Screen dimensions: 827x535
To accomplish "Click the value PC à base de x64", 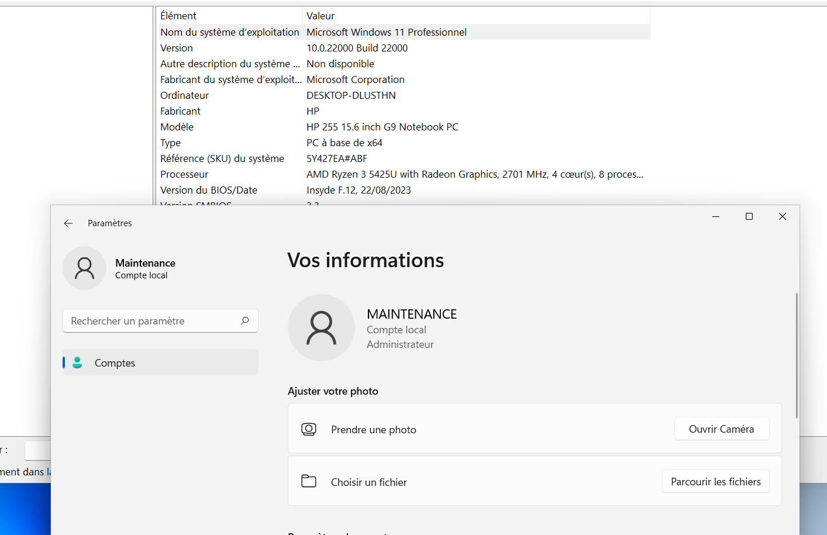I will click(x=344, y=143).
